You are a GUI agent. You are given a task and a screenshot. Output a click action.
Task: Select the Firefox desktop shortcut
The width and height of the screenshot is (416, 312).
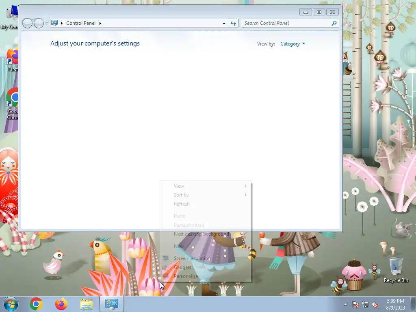coord(12,60)
